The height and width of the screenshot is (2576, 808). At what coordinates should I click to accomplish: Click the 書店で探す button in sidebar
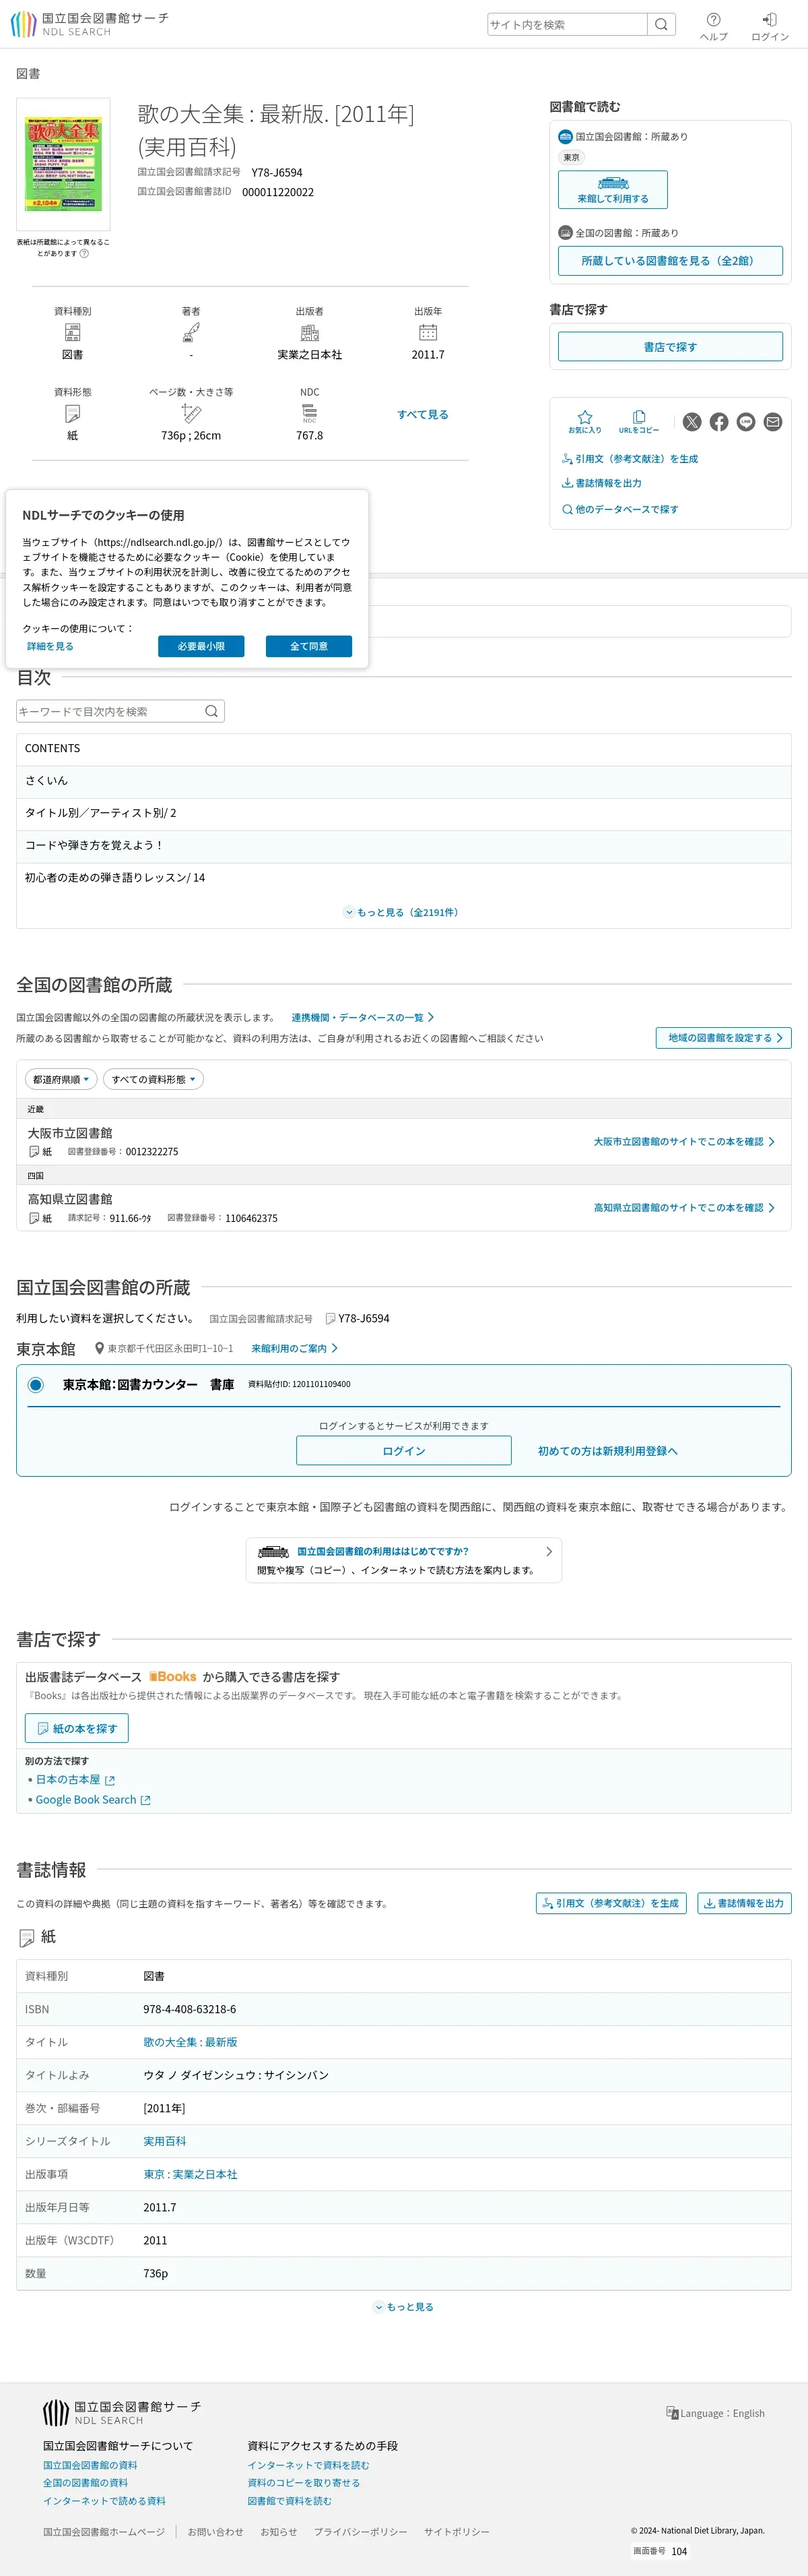[670, 347]
